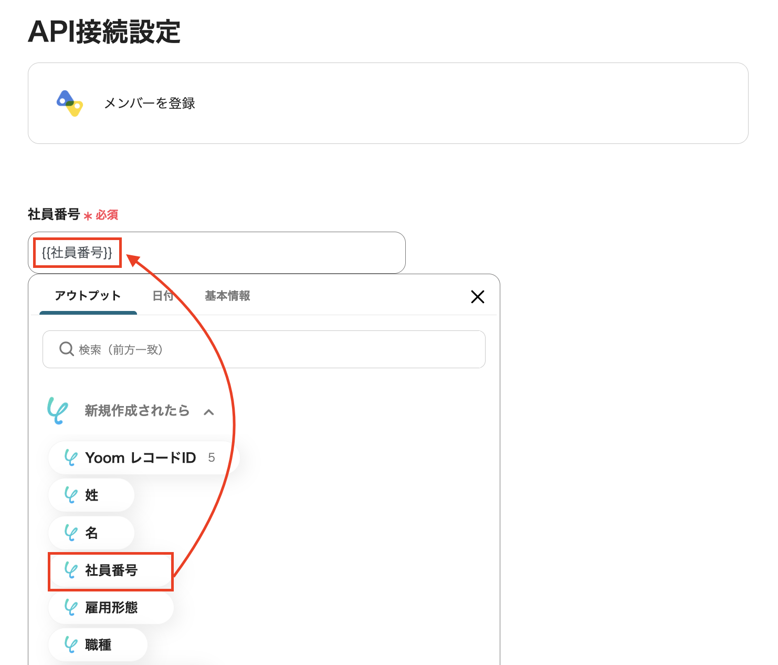This screenshot has height=665, width=778.
Task: Select the Yoom レコードID output chip
Action: click(x=144, y=458)
